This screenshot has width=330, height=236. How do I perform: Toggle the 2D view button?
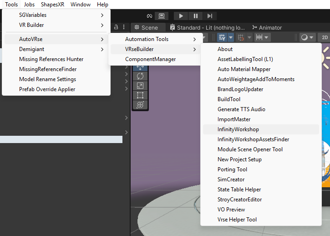tap(324, 37)
